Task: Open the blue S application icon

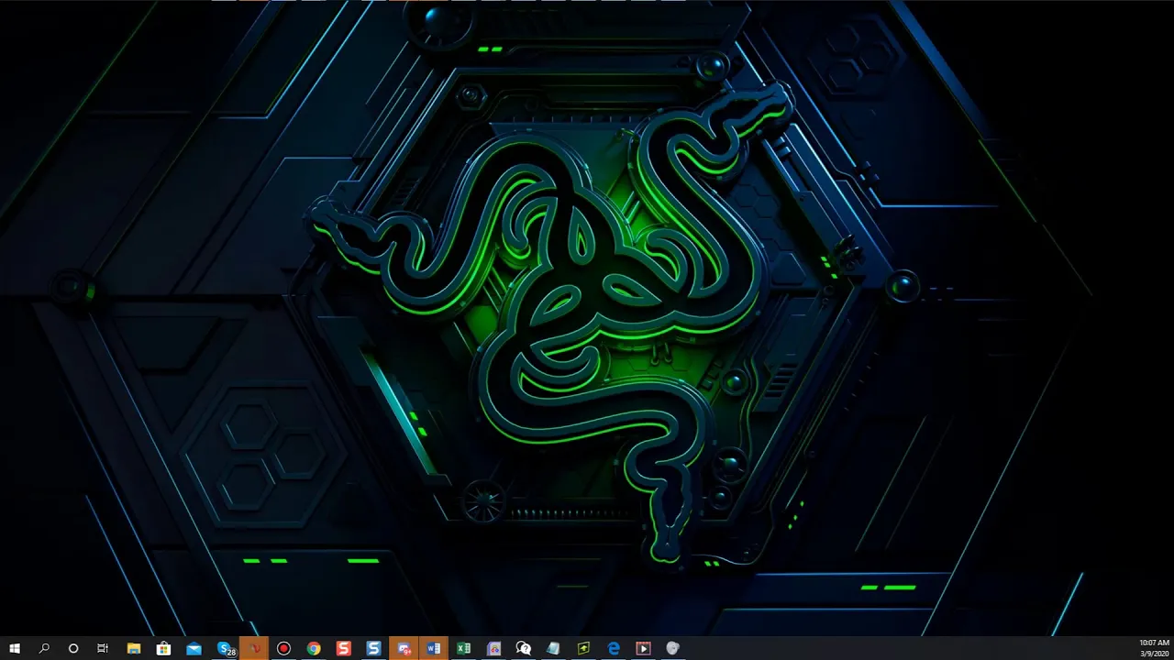Action: [x=373, y=648]
